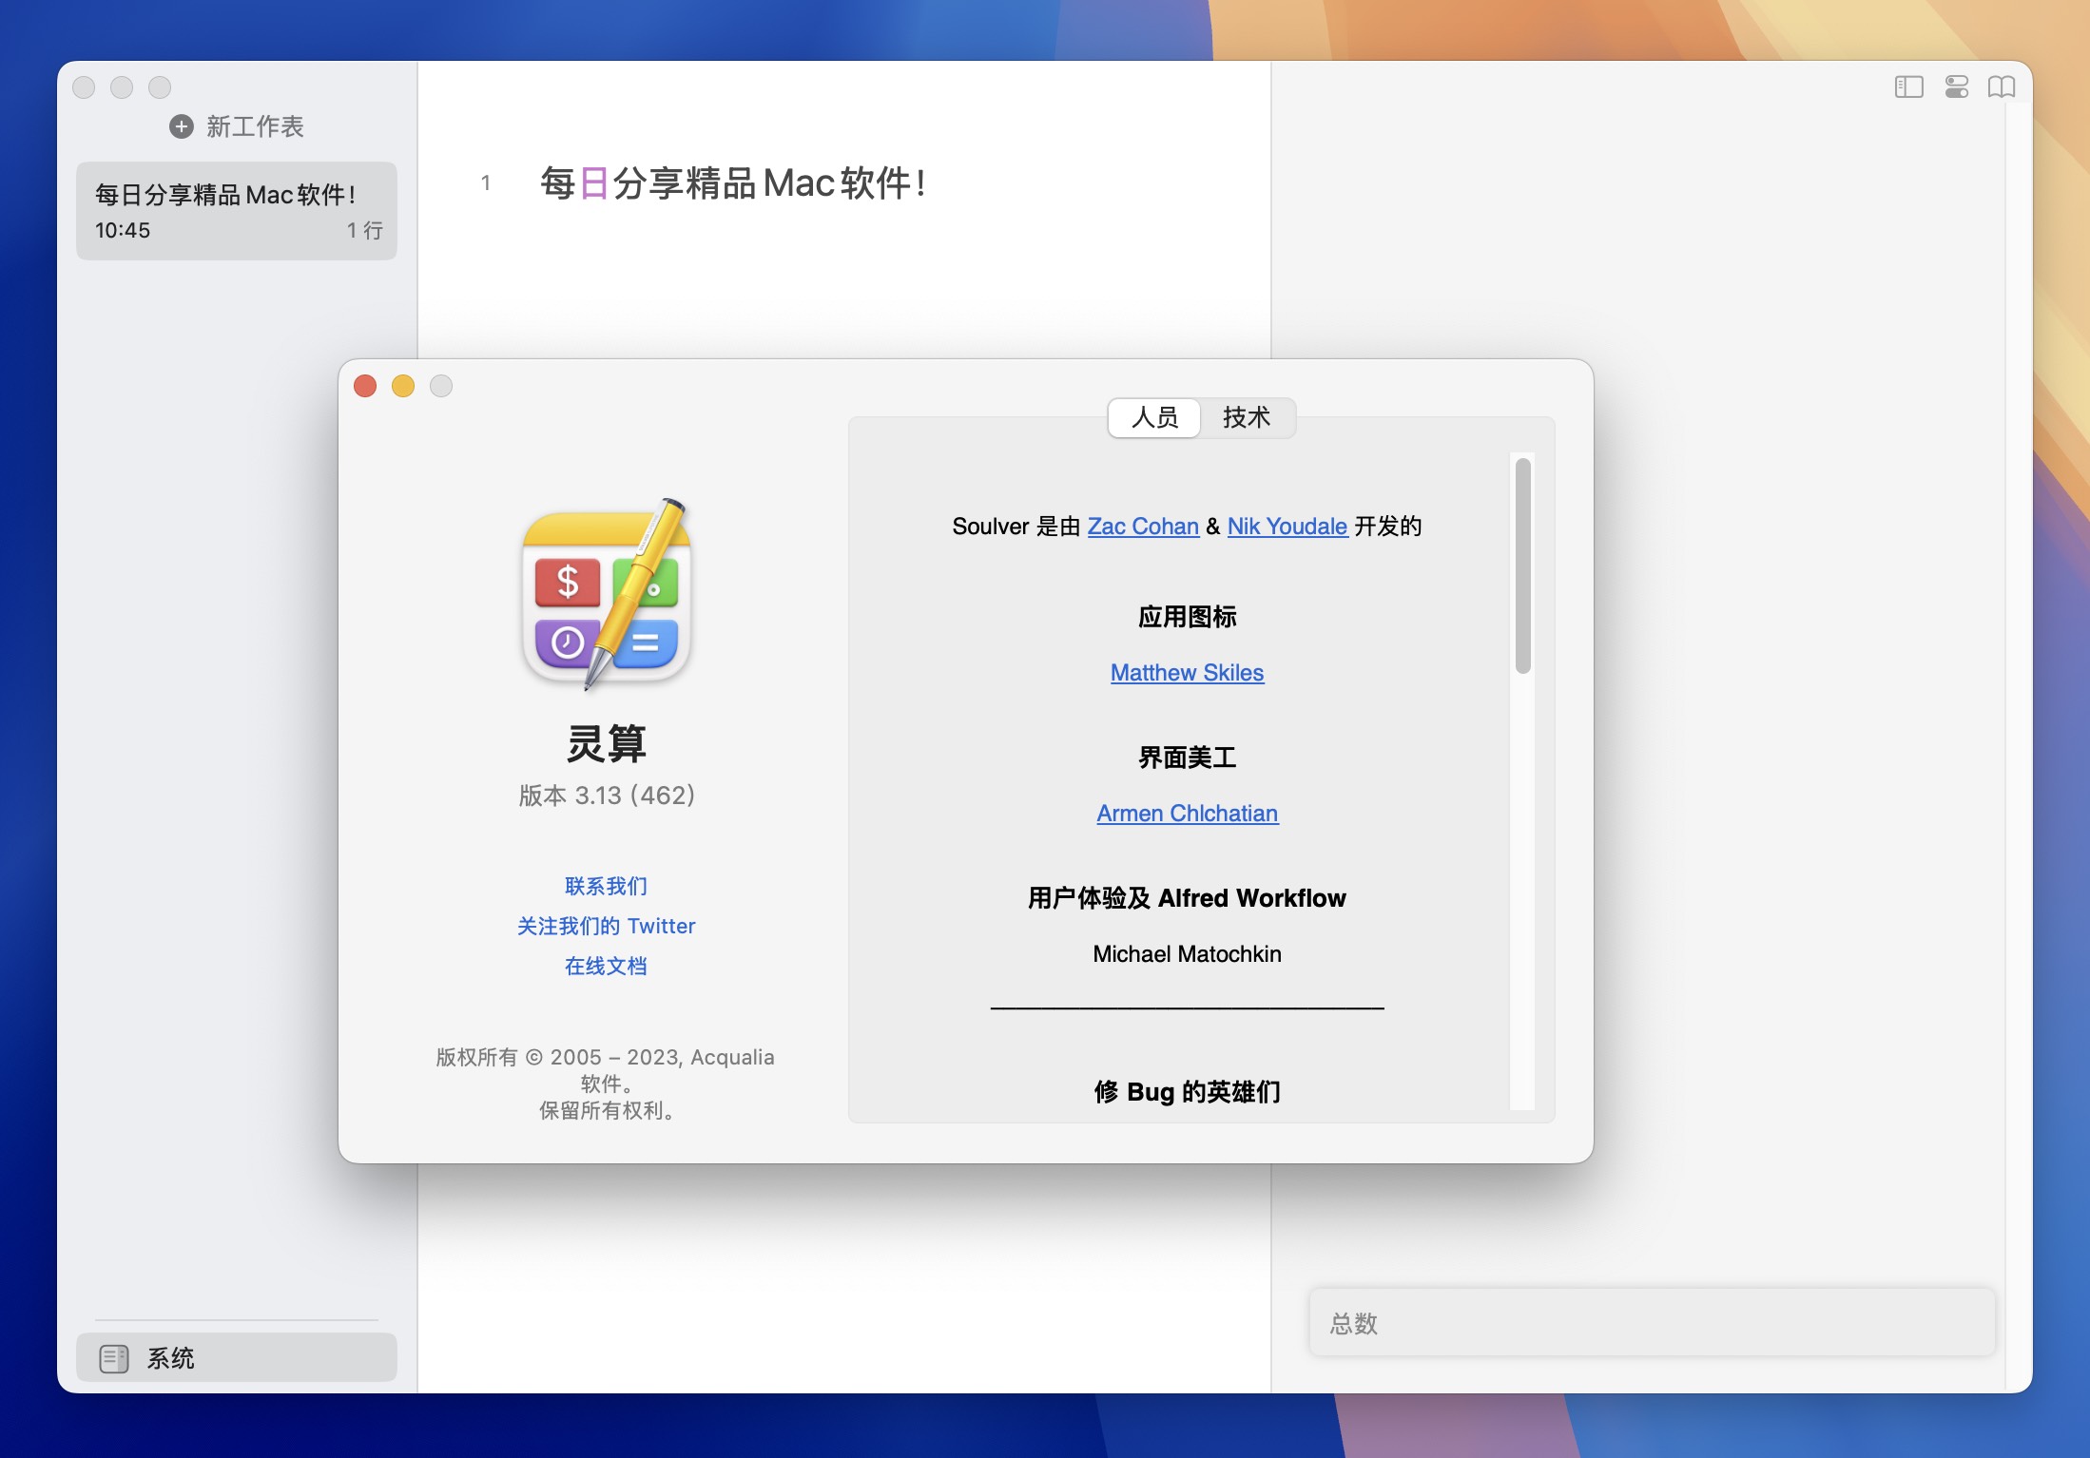Click the 10:45 timestamp in the sidebar

tap(123, 230)
